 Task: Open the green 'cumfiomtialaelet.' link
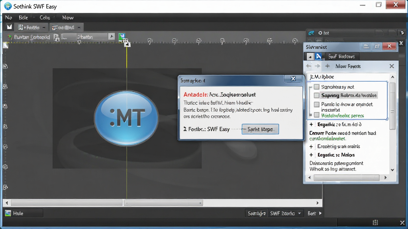click(328, 139)
